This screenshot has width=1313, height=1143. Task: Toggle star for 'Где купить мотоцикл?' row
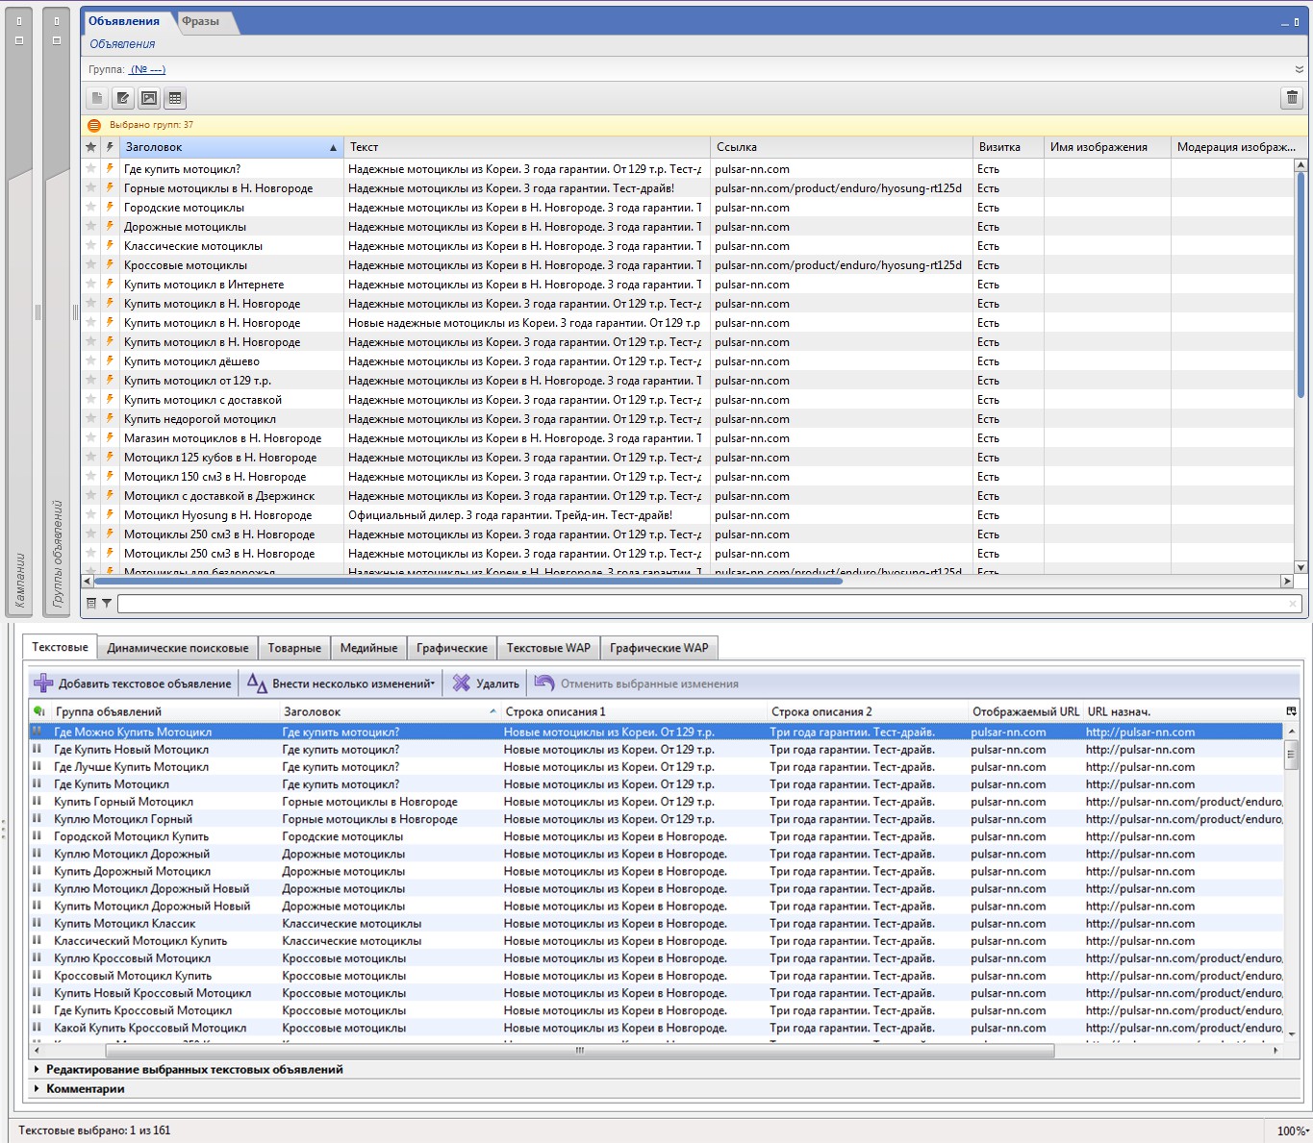[x=91, y=169]
